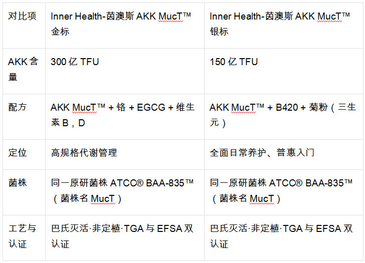Select the silver formula cell with B420
The height and width of the screenshot is (263, 365).
tap(284, 117)
